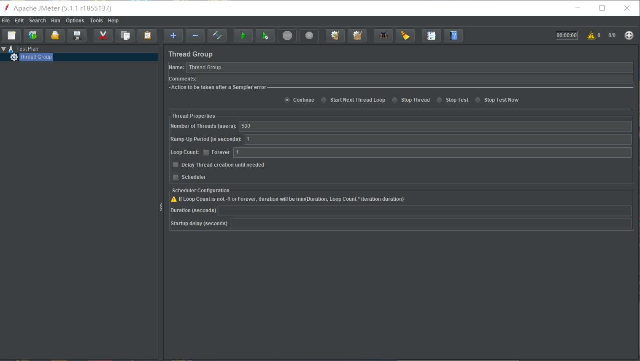Select the Stop Thread radio button
Screen dimensions: 640x361
coord(395,100)
